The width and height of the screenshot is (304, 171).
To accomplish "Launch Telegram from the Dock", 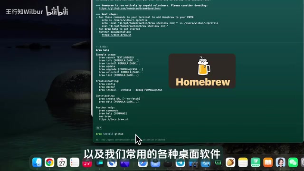I will (x=180, y=163).
